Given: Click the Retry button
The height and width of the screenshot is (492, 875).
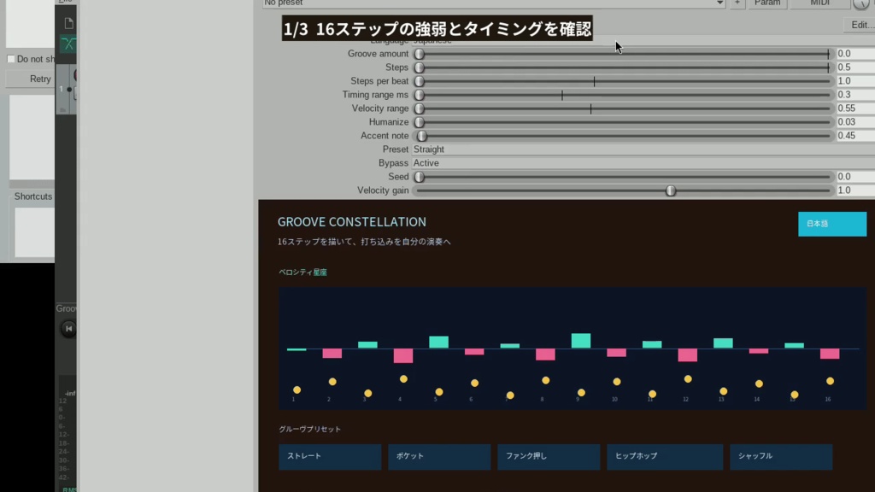Looking at the screenshot, I should coord(32,79).
